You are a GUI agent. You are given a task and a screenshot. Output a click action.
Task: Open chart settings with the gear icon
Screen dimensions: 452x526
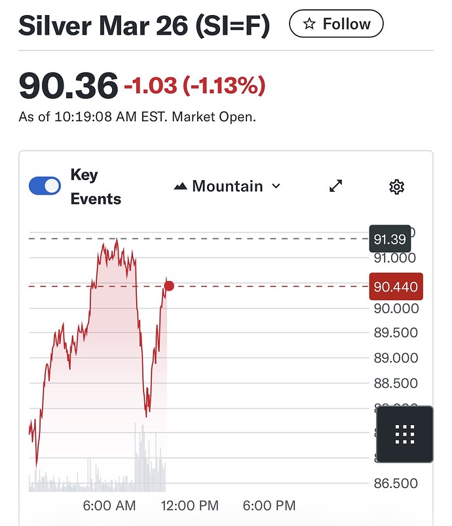pyautogui.click(x=396, y=187)
